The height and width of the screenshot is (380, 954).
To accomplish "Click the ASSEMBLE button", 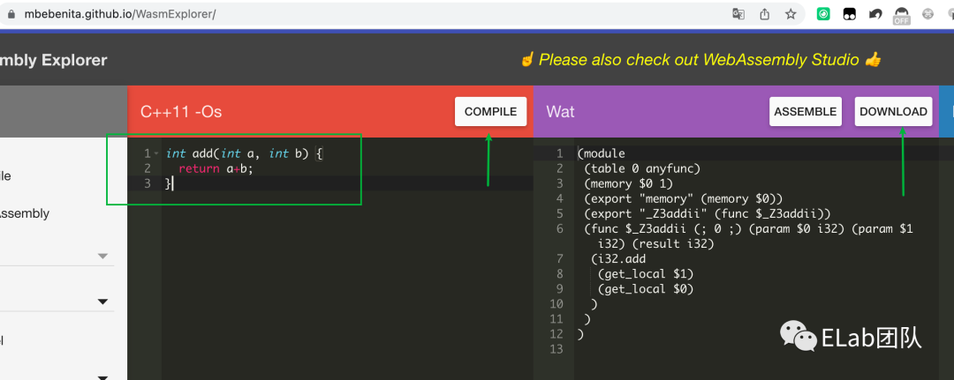I will (x=805, y=112).
